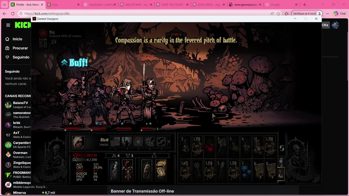Image resolution: width=349 pixels, height=196 pixels.
Task: Click the browser back arrow
Action: pos(5,14)
